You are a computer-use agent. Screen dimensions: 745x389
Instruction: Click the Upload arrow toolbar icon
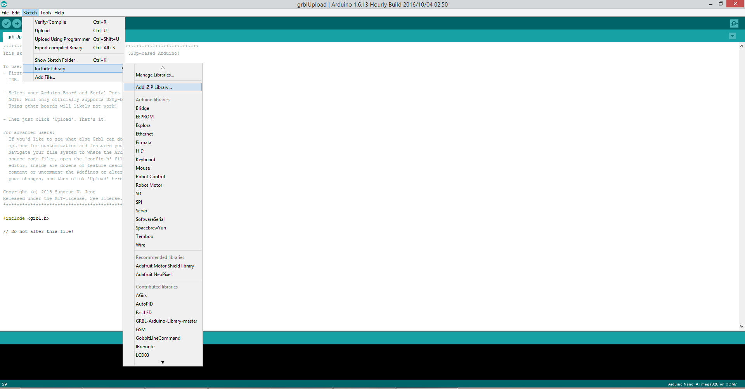pyautogui.click(x=17, y=24)
